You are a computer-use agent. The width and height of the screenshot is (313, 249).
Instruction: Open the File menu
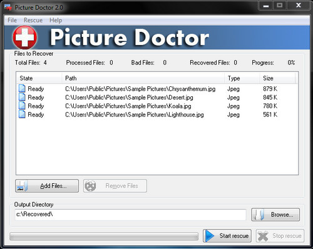(x=12, y=20)
